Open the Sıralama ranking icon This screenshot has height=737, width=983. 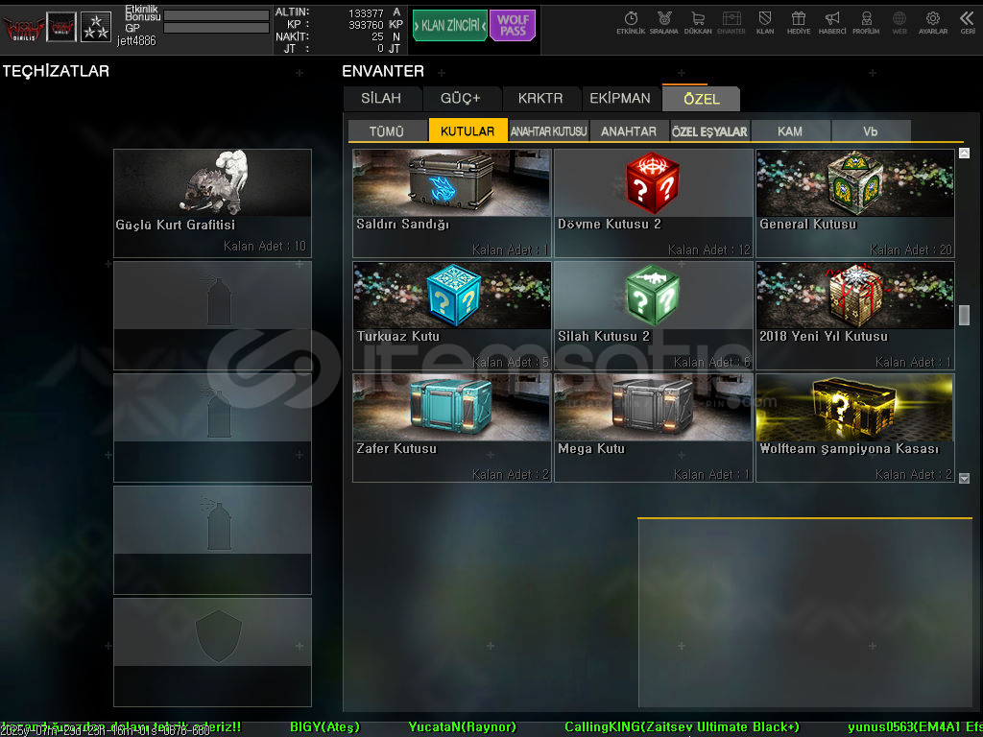point(664,23)
